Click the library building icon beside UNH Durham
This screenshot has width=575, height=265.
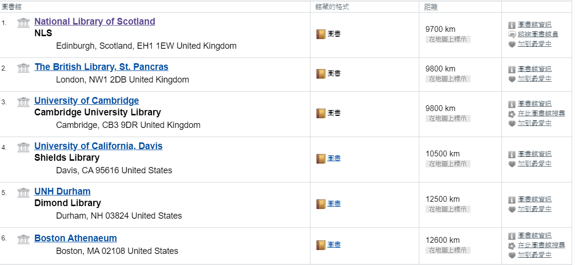24,193
